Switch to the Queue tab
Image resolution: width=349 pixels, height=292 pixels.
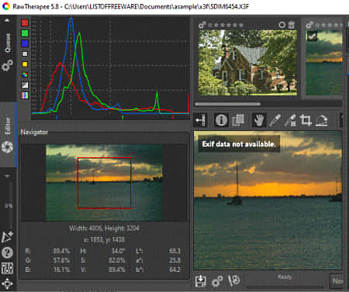(x=8, y=43)
